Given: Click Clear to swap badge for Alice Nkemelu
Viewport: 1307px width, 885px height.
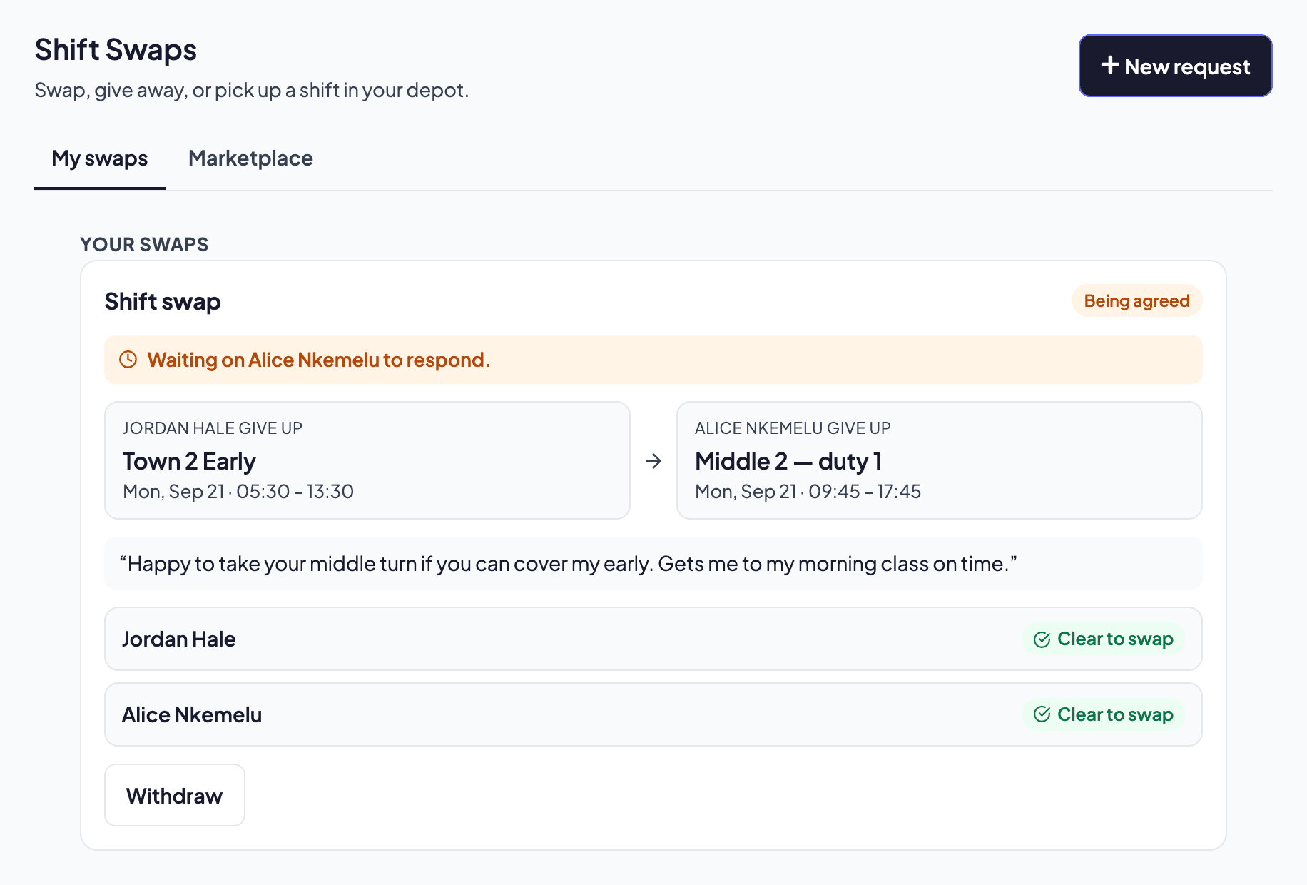Looking at the screenshot, I should (x=1104, y=714).
